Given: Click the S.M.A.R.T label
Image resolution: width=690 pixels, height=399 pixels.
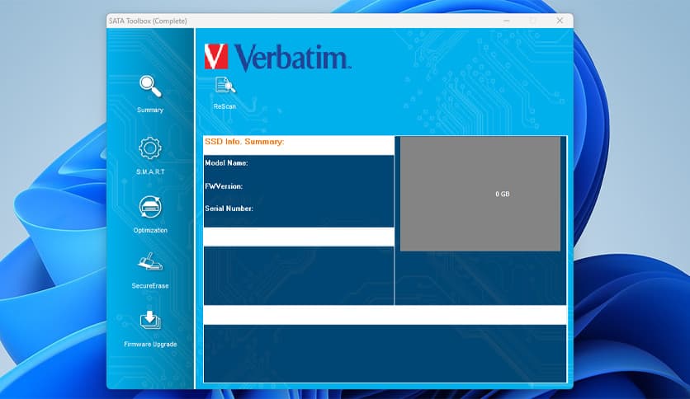Looking at the screenshot, I should pyautogui.click(x=150, y=171).
